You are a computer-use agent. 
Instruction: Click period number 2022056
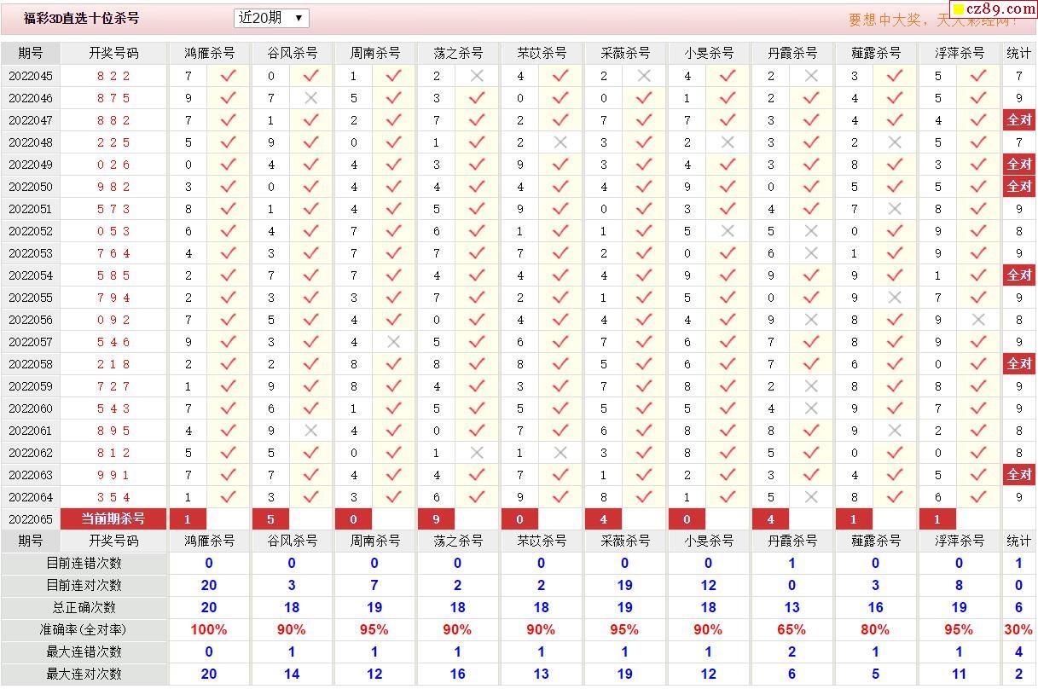(31, 320)
